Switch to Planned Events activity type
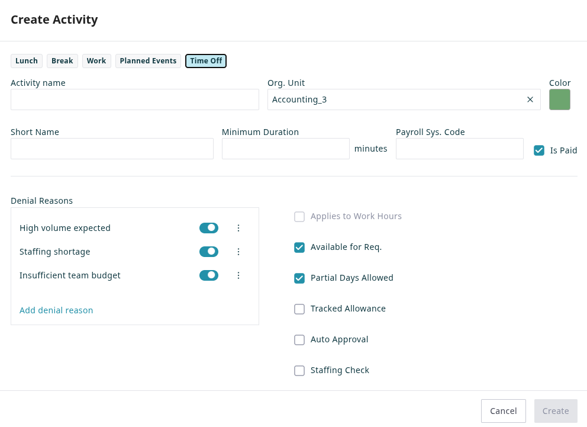Screen dimensions: 587x427 [148, 61]
